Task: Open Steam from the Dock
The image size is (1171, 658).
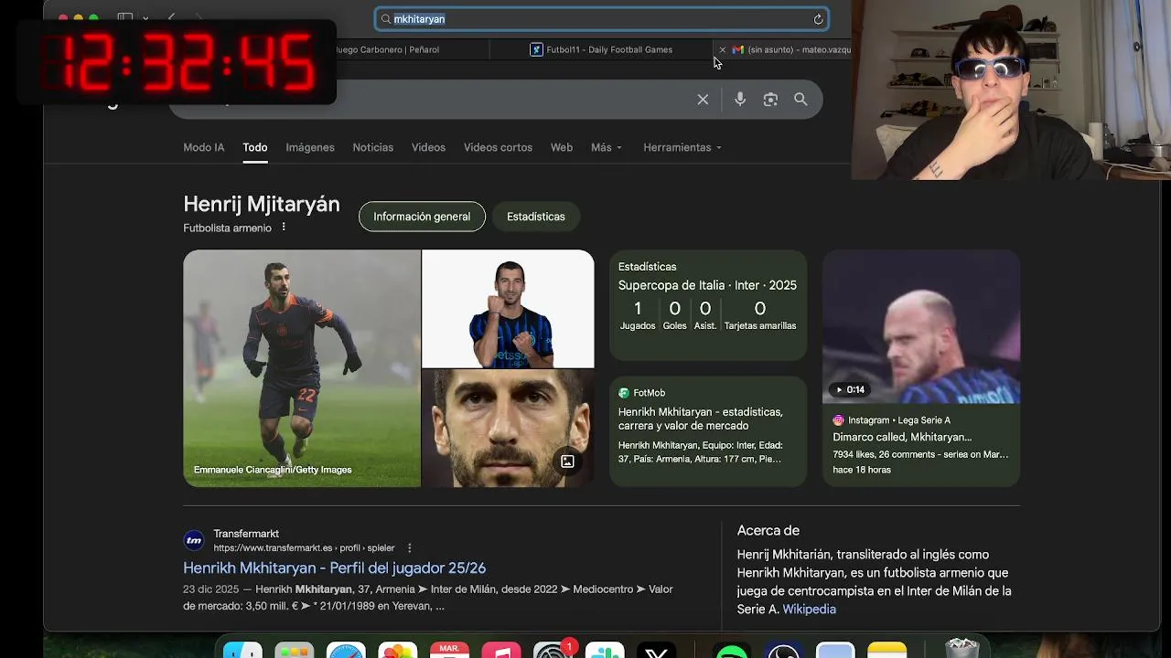Action: tap(784, 651)
